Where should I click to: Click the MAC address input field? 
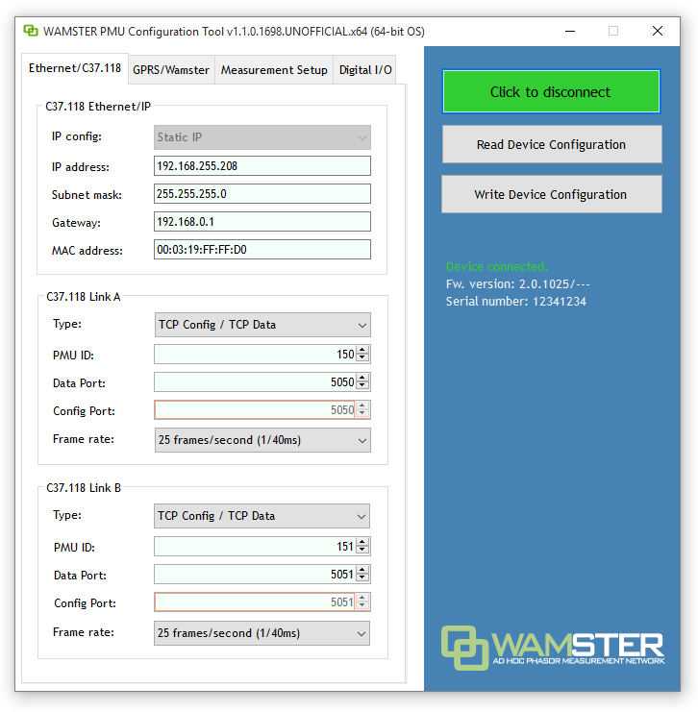[x=262, y=249]
